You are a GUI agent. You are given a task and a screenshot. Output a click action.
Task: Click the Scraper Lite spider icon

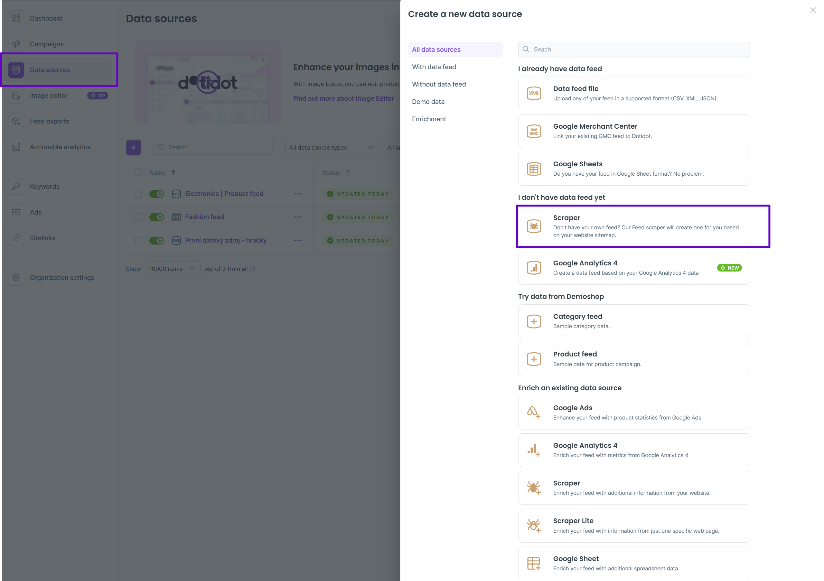click(x=533, y=525)
